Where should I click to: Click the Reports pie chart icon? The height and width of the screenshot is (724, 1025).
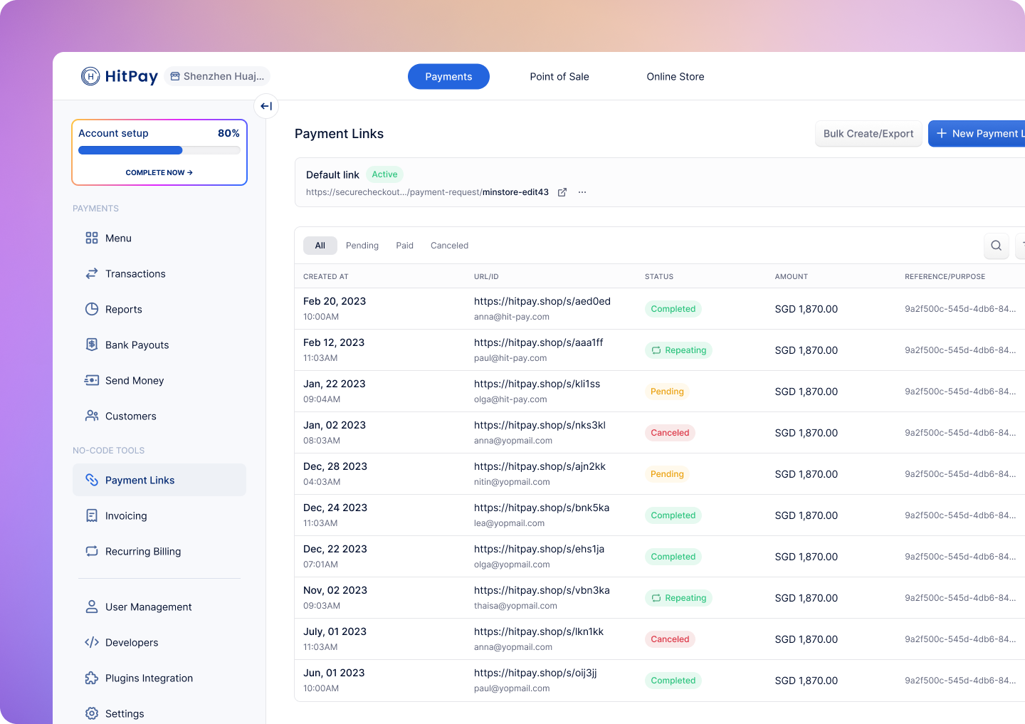click(x=92, y=309)
